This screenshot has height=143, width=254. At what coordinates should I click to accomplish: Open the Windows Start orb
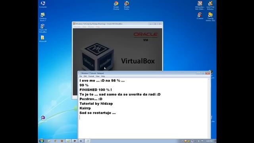pos(41,141)
